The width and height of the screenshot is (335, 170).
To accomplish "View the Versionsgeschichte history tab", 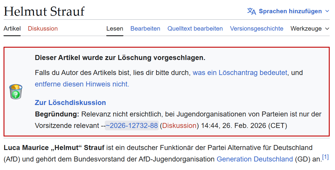I will (x=256, y=29).
